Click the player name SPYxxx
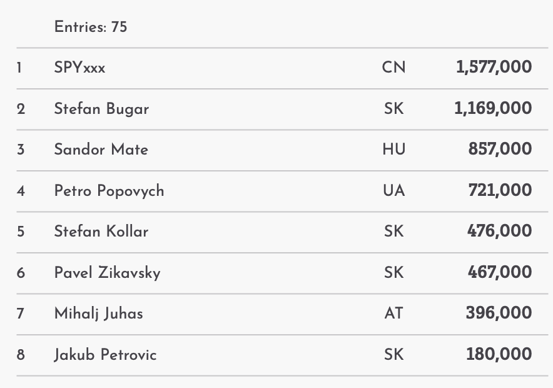 pos(79,68)
